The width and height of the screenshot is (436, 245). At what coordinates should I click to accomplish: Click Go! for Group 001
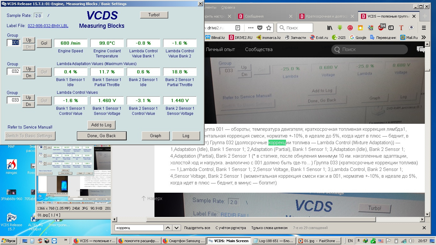click(44, 43)
